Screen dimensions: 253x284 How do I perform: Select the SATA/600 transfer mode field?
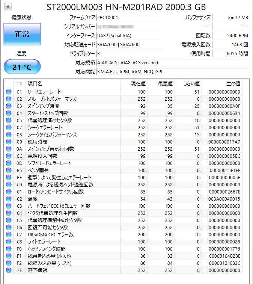pos(130,45)
